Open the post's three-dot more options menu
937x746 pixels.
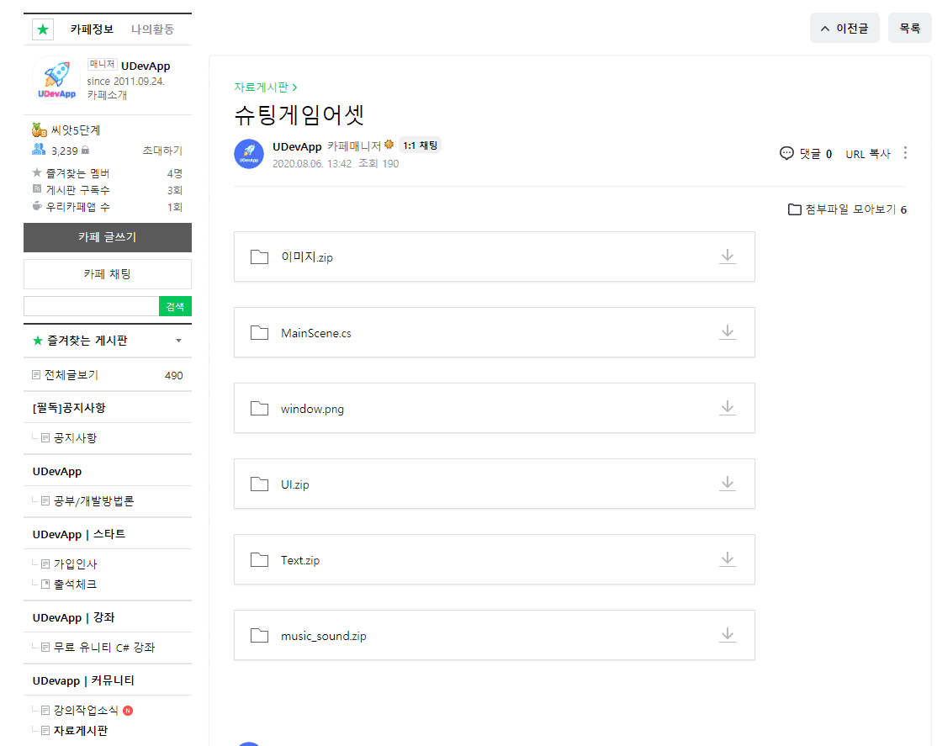(x=905, y=153)
